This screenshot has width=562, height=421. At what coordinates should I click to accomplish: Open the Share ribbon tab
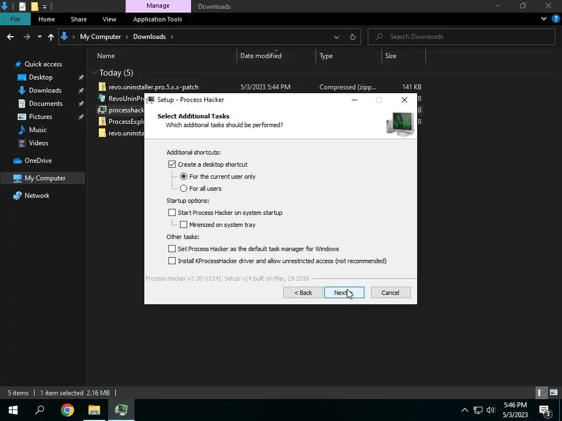(x=78, y=19)
